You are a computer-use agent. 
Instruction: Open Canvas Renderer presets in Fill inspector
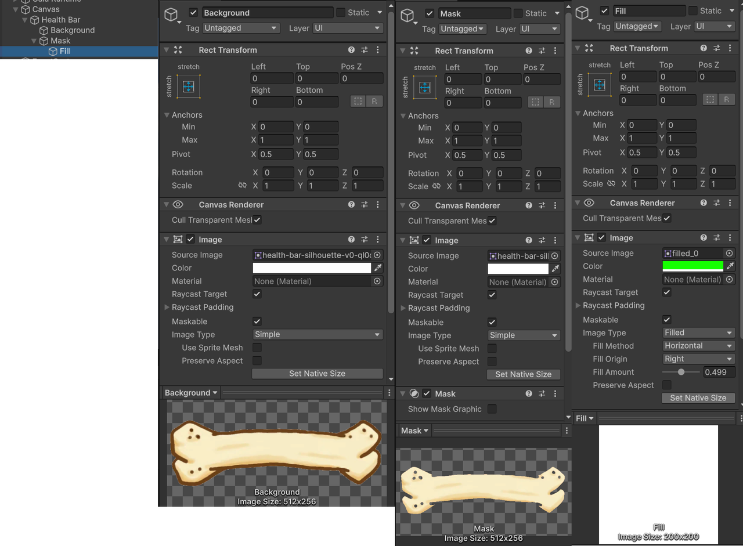(716, 203)
